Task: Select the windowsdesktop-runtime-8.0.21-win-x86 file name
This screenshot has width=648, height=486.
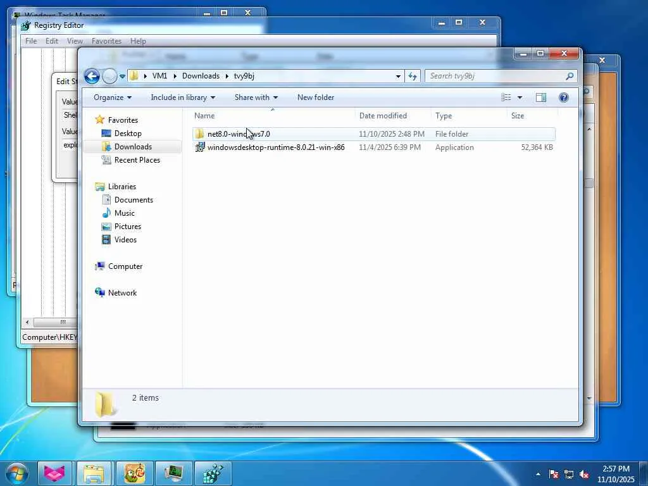Action: point(276,147)
